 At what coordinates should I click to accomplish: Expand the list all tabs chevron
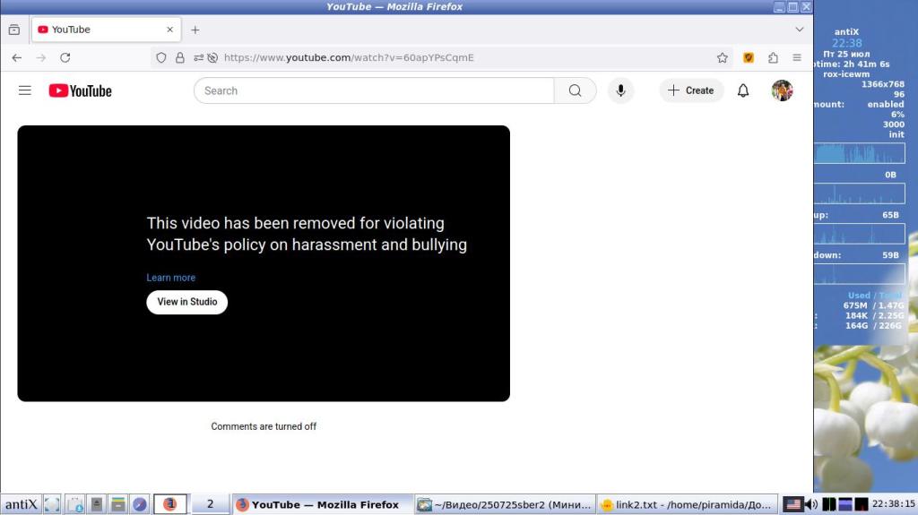pyautogui.click(x=800, y=30)
